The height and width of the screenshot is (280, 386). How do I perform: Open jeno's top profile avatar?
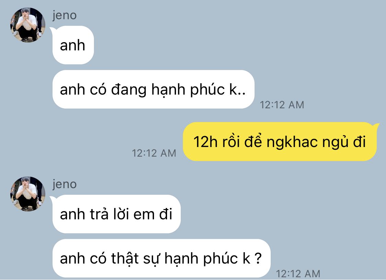27,25
